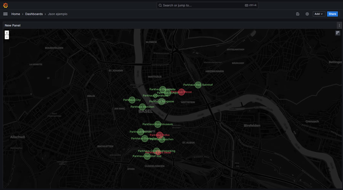
Task: Expand the Add dropdown
Action: pos(319,14)
